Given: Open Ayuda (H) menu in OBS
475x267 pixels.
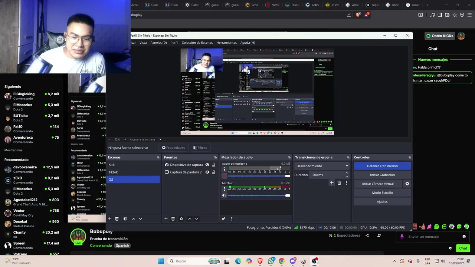Looking at the screenshot, I should [x=248, y=43].
